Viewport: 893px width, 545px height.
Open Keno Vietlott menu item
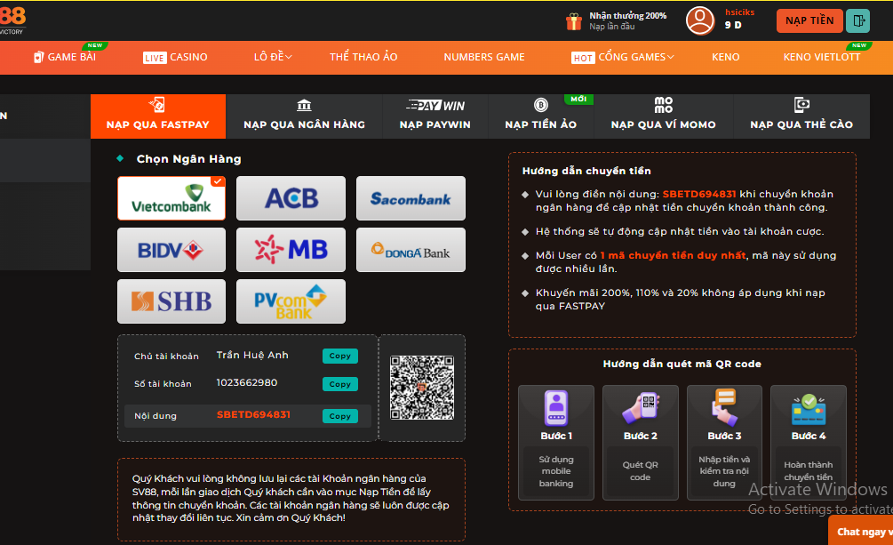pyautogui.click(x=822, y=57)
